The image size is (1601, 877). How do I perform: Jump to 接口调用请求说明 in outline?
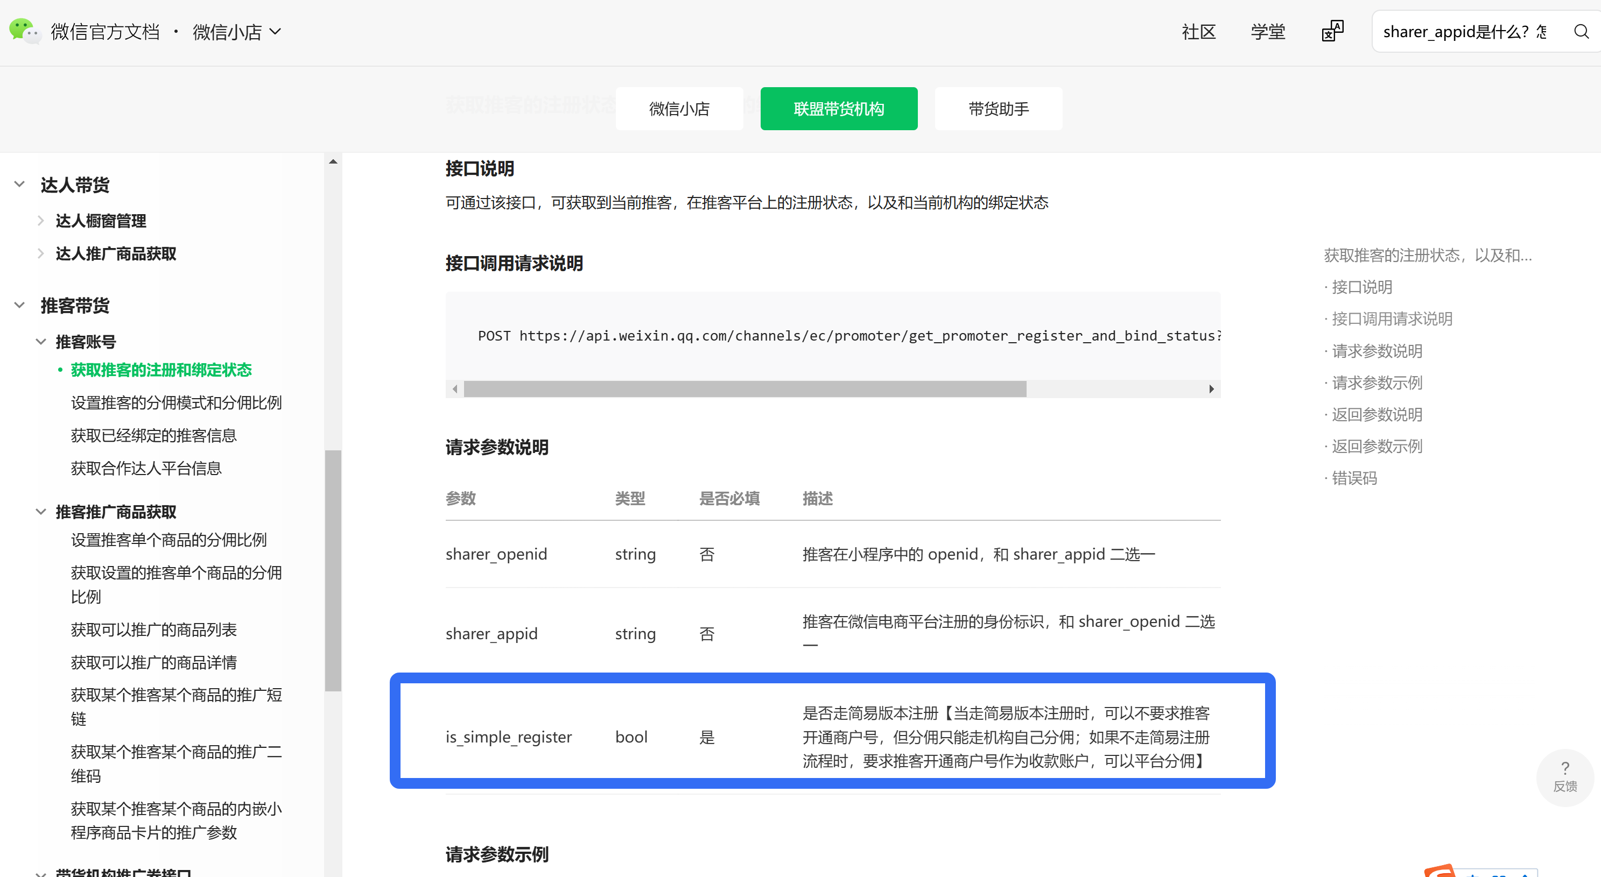coord(1392,319)
